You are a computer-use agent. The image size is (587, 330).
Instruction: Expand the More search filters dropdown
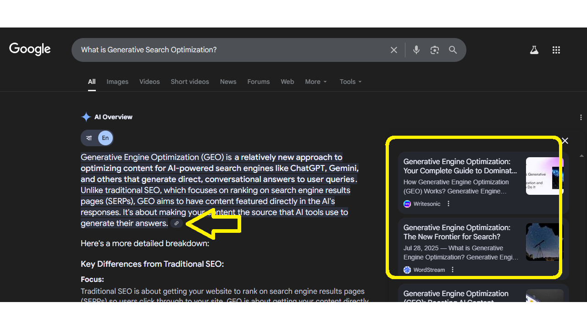(316, 82)
